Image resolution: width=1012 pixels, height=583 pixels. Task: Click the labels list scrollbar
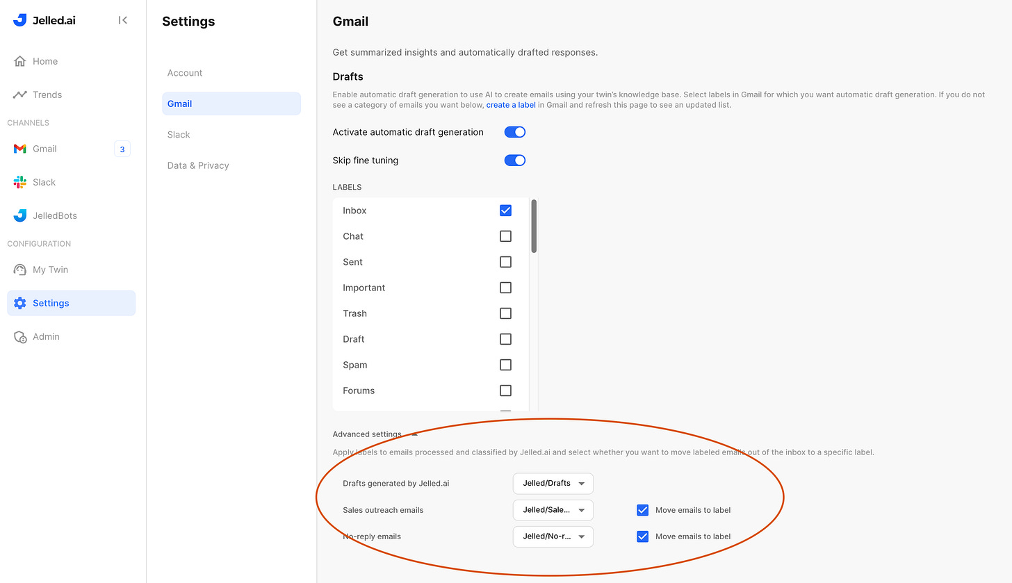pos(534,226)
